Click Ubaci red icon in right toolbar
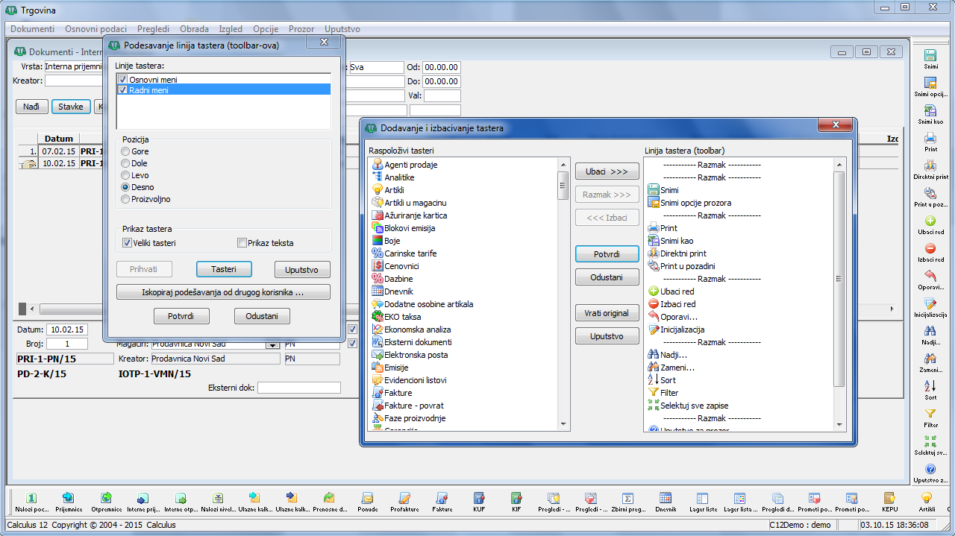The height and width of the screenshot is (536, 955). pos(930,221)
